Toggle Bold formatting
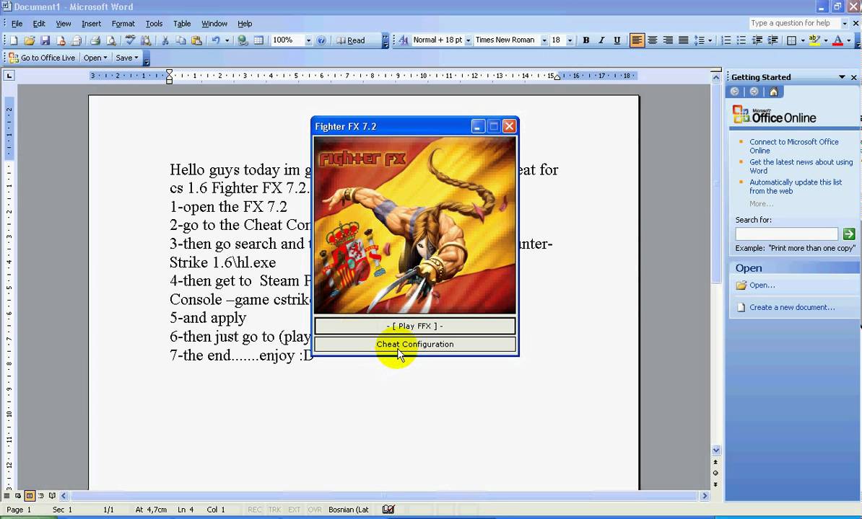Screen dimensions: 862x519 tap(586, 40)
